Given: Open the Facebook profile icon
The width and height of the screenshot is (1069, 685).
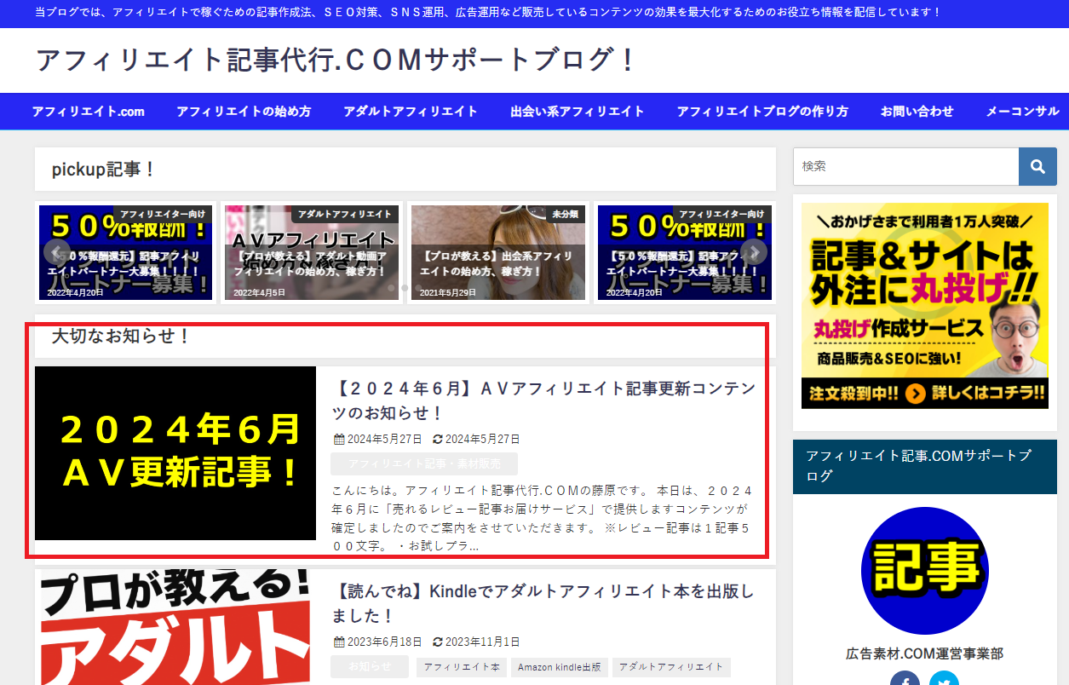Looking at the screenshot, I should [905, 681].
